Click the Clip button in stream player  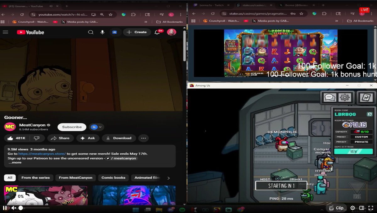click(x=336, y=208)
